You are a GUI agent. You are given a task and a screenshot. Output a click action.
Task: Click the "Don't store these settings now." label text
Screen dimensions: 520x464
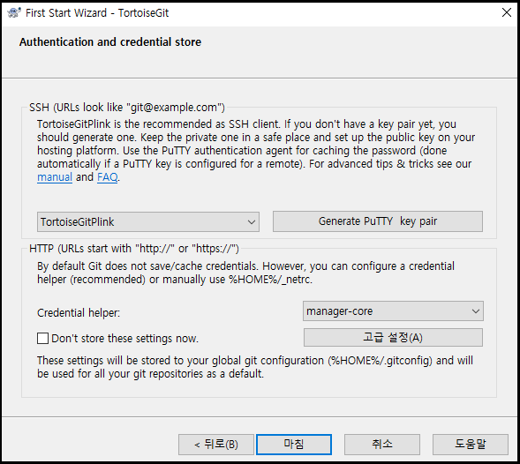(x=124, y=339)
